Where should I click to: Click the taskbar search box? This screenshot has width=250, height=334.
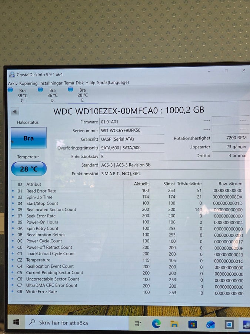tap(77, 322)
